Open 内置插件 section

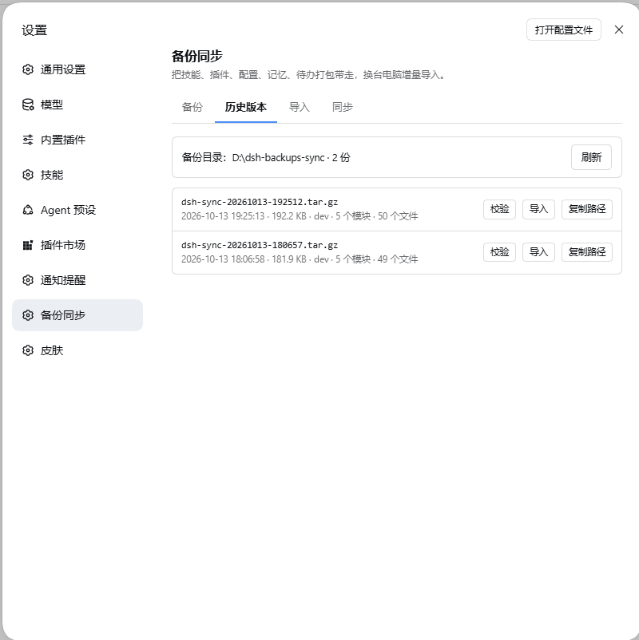(x=77, y=140)
